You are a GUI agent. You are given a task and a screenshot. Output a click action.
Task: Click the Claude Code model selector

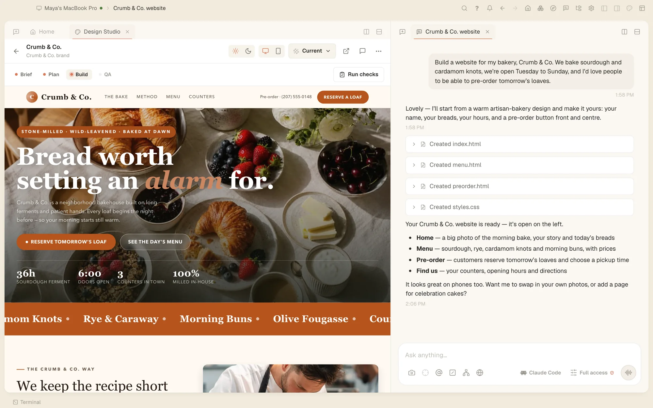click(540, 372)
